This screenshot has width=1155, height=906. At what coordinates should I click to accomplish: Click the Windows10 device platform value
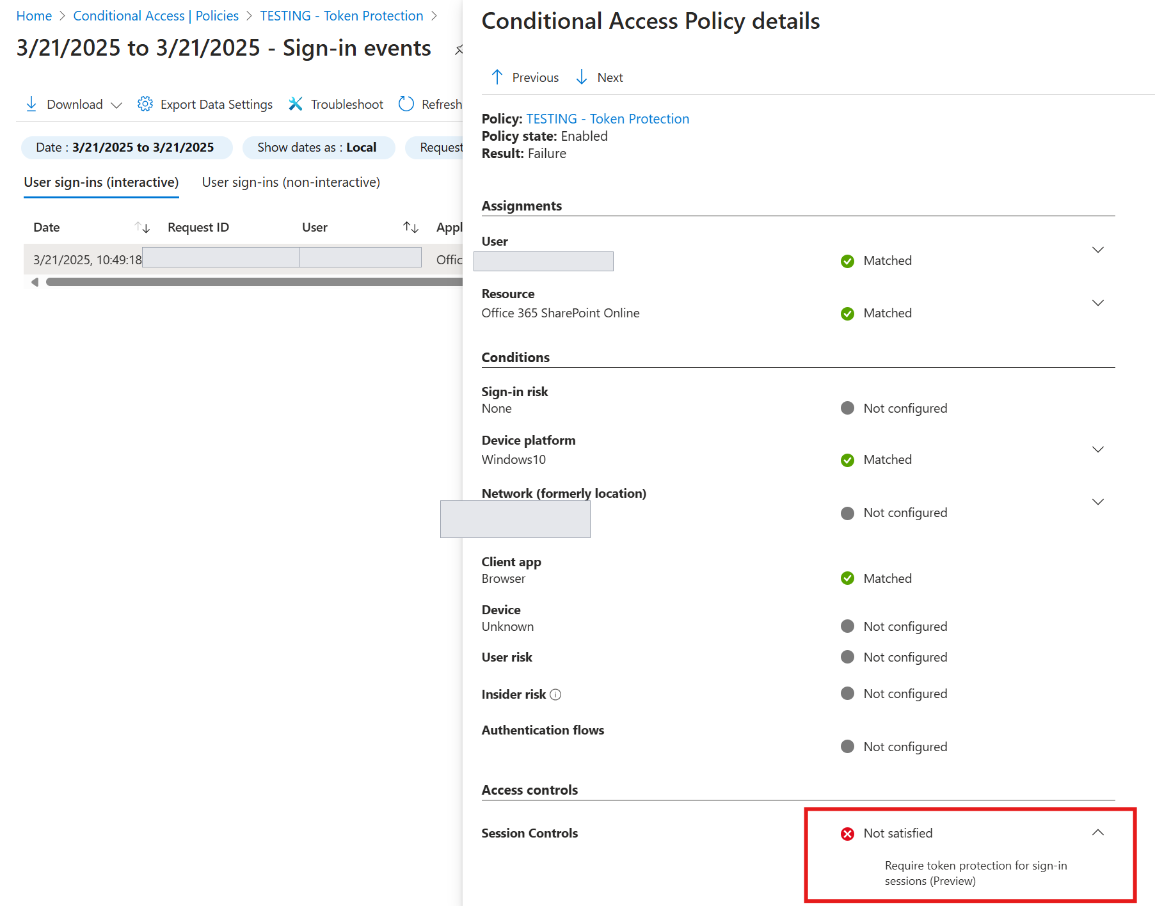click(514, 459)
